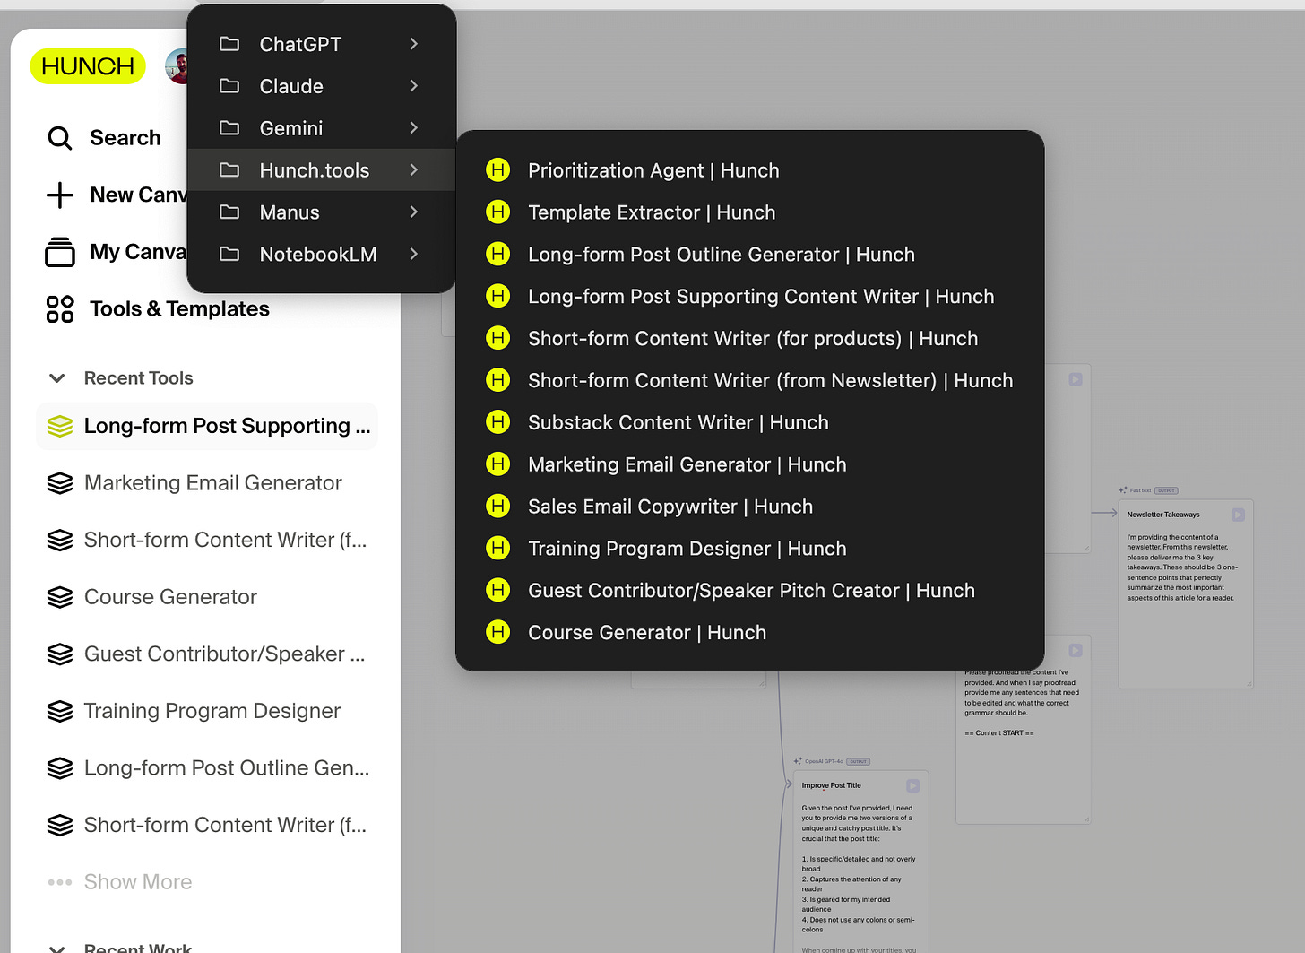
Task: Select Long-form Post Supporting recent tool
Action: [207, 427]
